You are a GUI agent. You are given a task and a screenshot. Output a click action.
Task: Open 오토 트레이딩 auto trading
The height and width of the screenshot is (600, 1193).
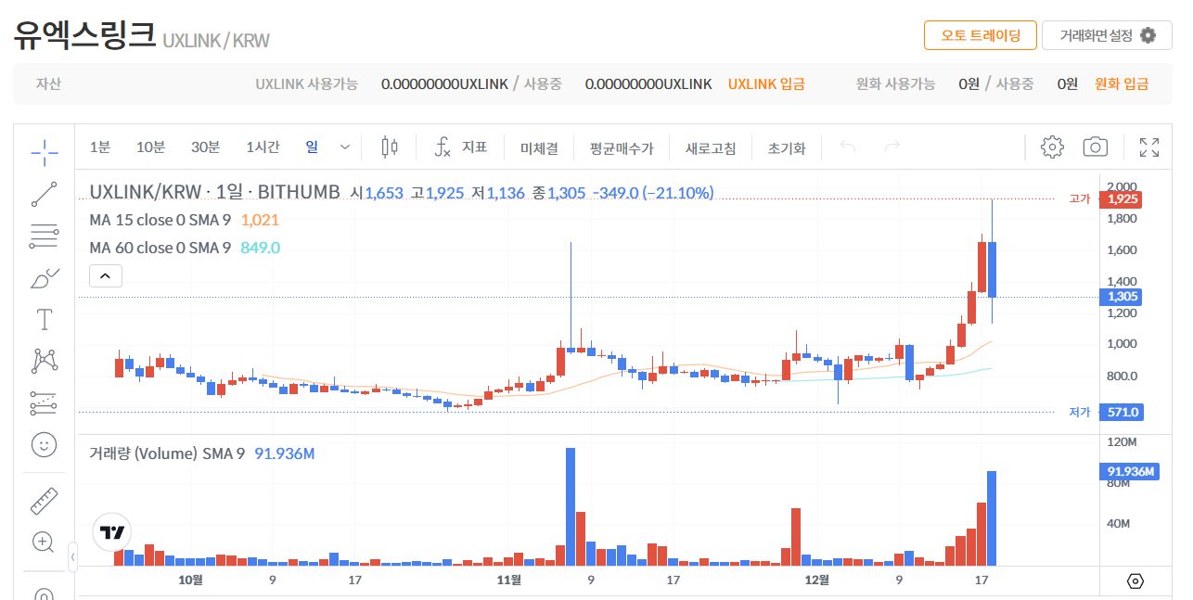980,35
